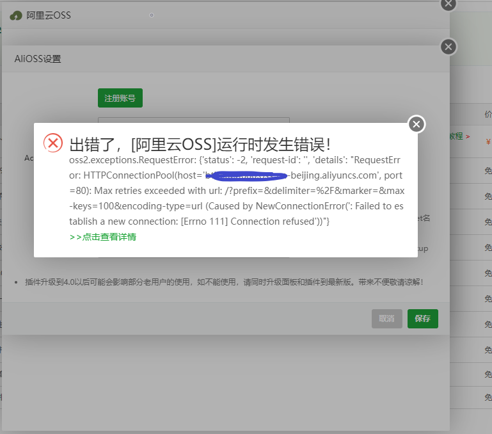Image resolution: width=492 pixels, height=434 pixels.
Task: Save settings with the 保存 button
Action: [423, 319]
